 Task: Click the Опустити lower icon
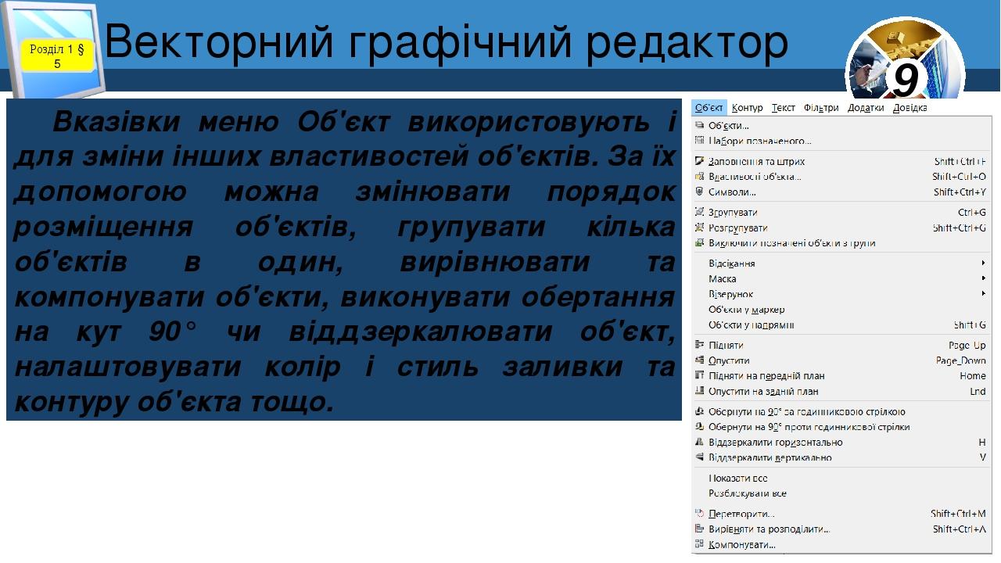[x=699, y=360]
